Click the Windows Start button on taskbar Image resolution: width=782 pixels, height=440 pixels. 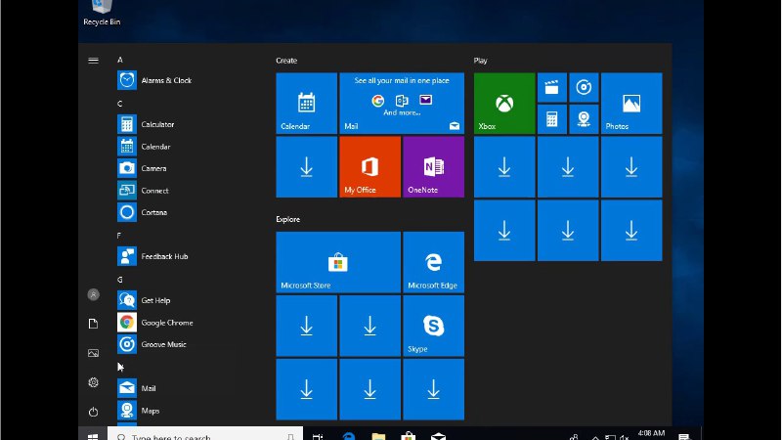pos(93,434)
